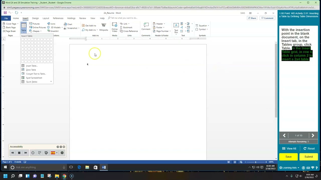Insert a Chart from the ribbon

68,24
